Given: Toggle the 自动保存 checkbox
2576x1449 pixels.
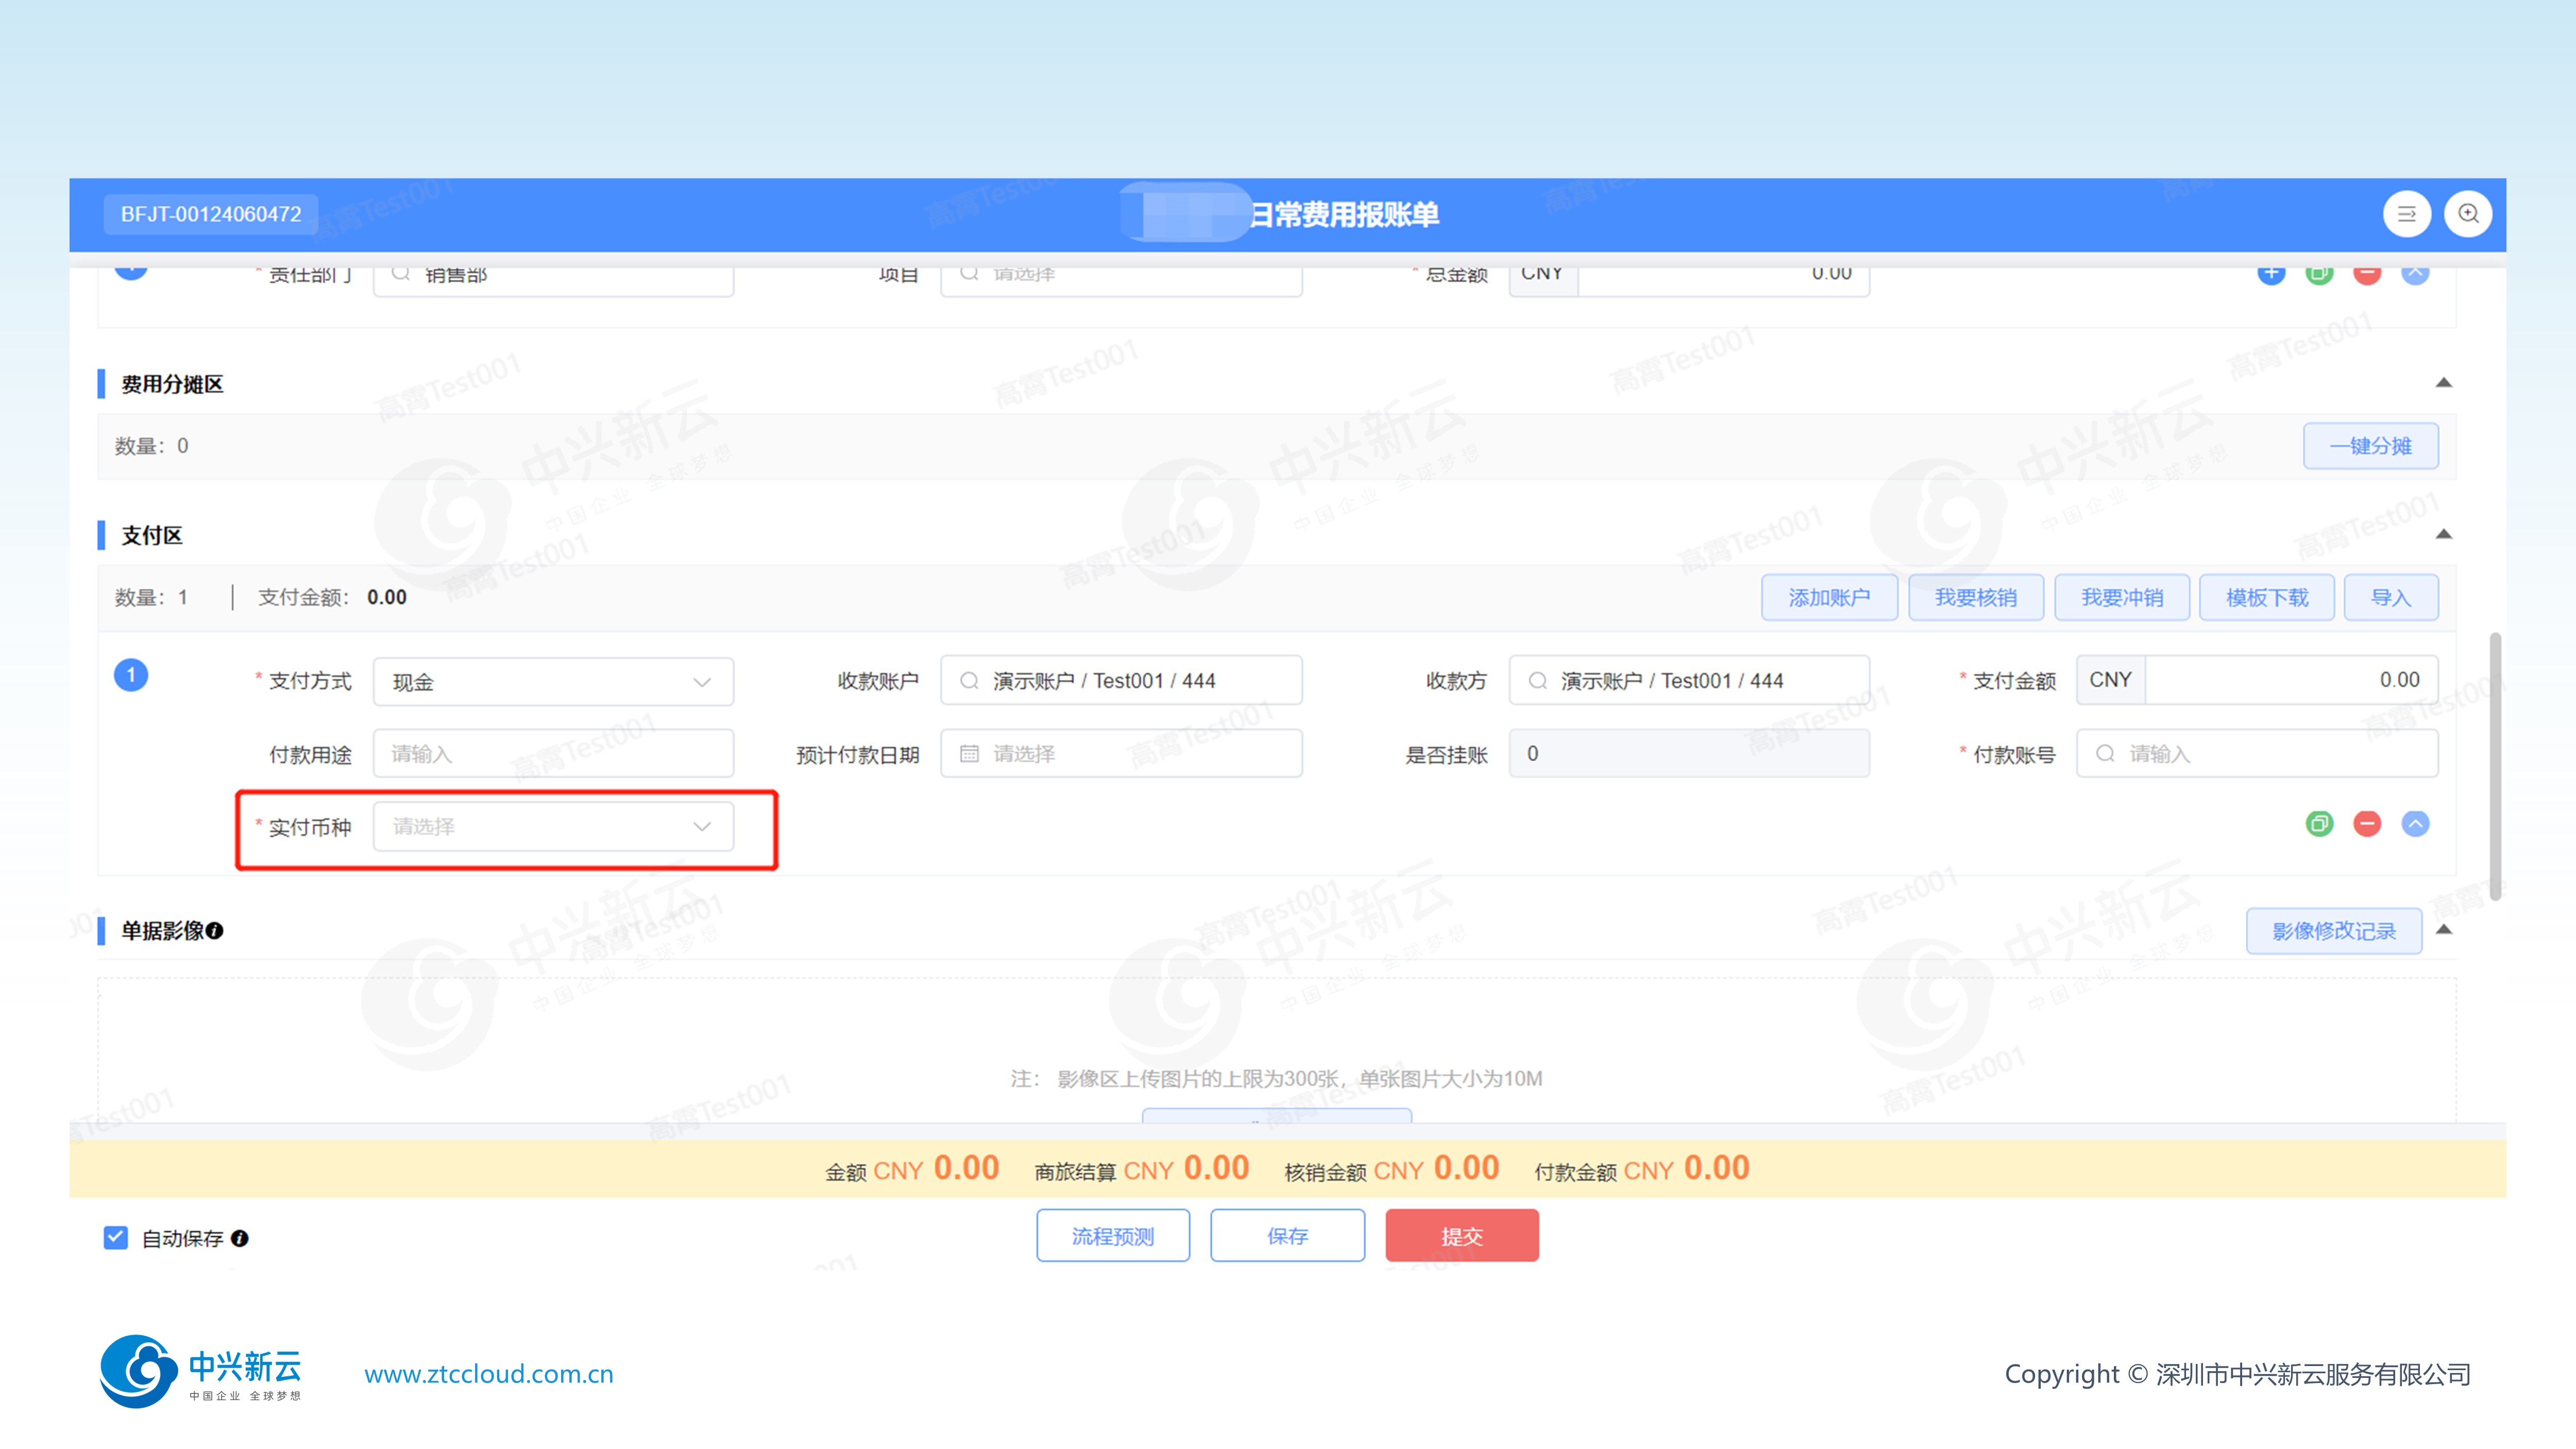Looking at the screenshot, I should click(x=116, y=1238).
